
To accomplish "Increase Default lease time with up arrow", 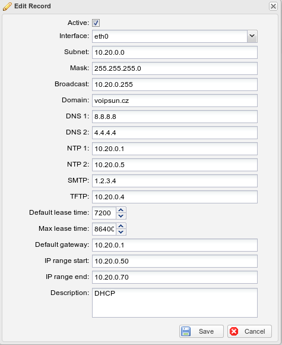I will coord(121,210).
